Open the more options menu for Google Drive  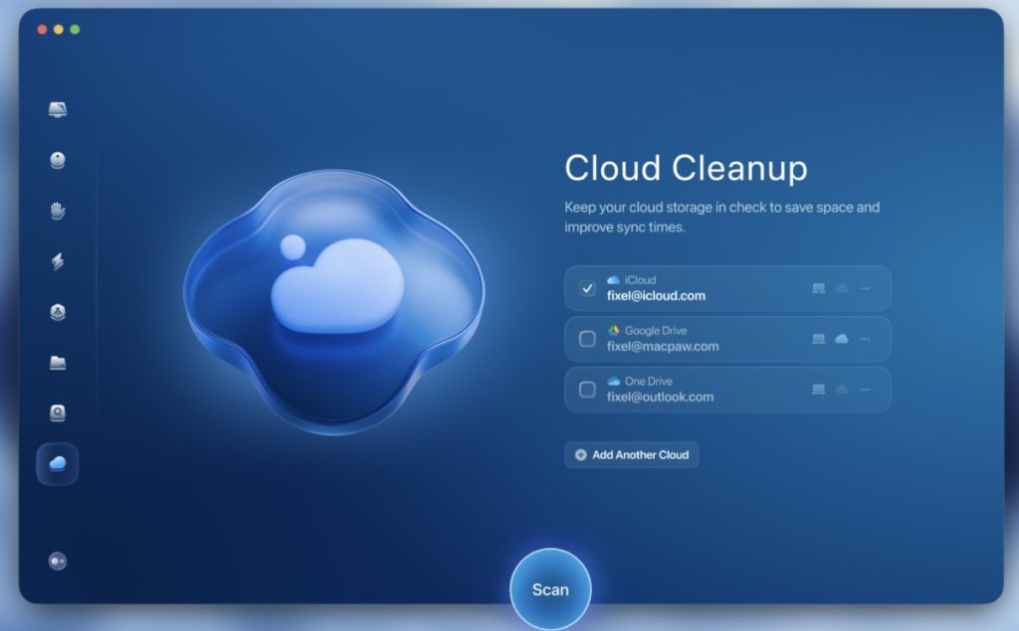tap(865, 339)
